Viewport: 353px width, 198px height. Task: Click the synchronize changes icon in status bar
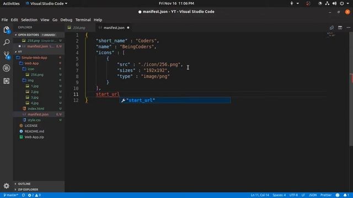pyautogui.click(x=23, y=195)
